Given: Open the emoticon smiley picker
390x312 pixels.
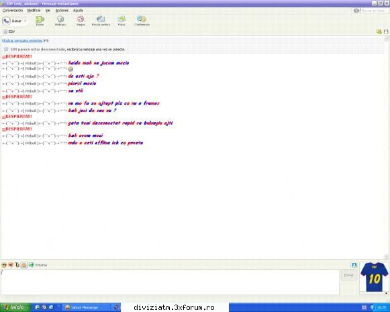Looking at the screenshot, I should click(x=4, y=265).
